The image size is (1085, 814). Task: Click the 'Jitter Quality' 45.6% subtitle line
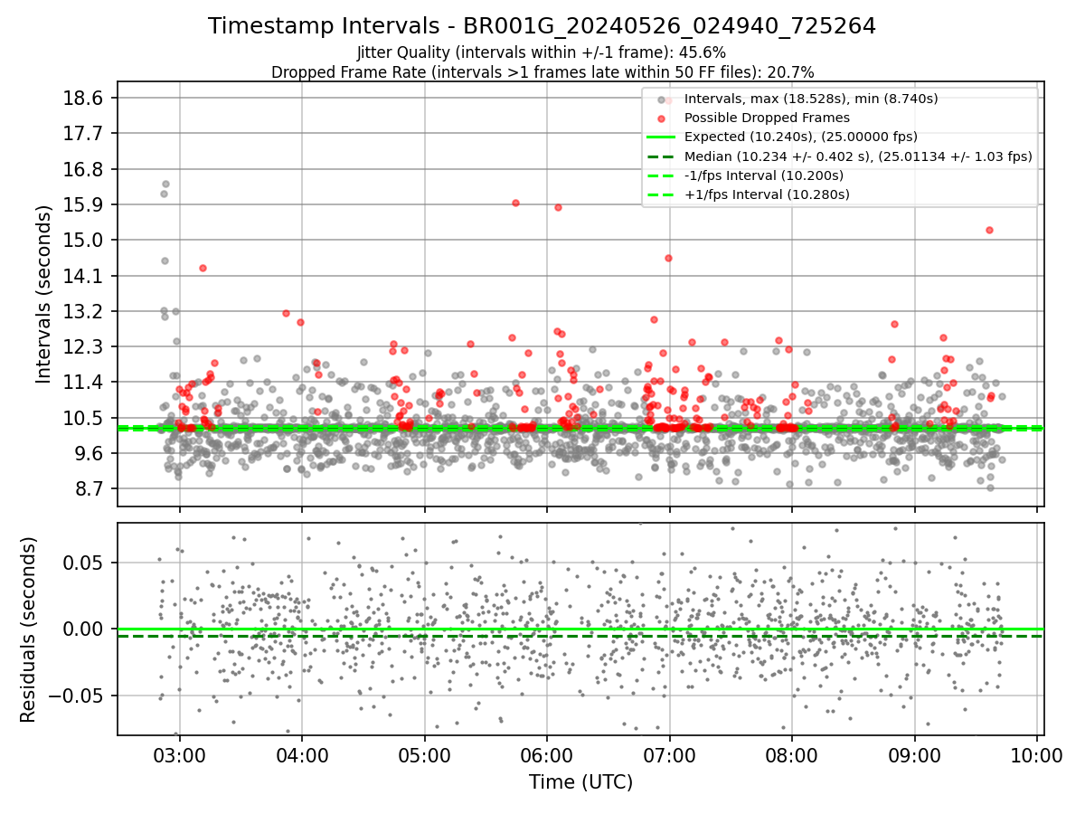coord(542,52)
